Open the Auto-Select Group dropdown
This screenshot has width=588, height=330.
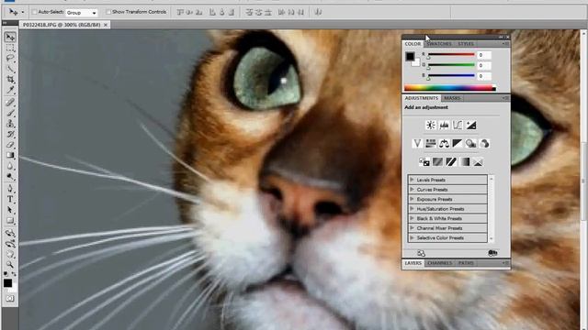click(x=82, y=13)
